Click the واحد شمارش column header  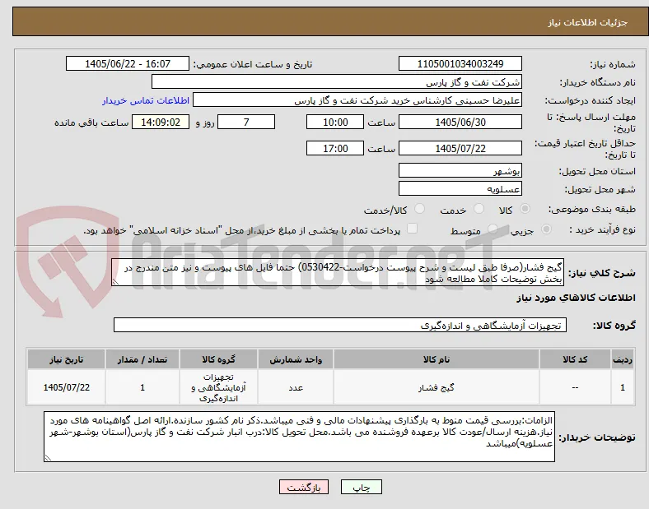pos(296,359)
